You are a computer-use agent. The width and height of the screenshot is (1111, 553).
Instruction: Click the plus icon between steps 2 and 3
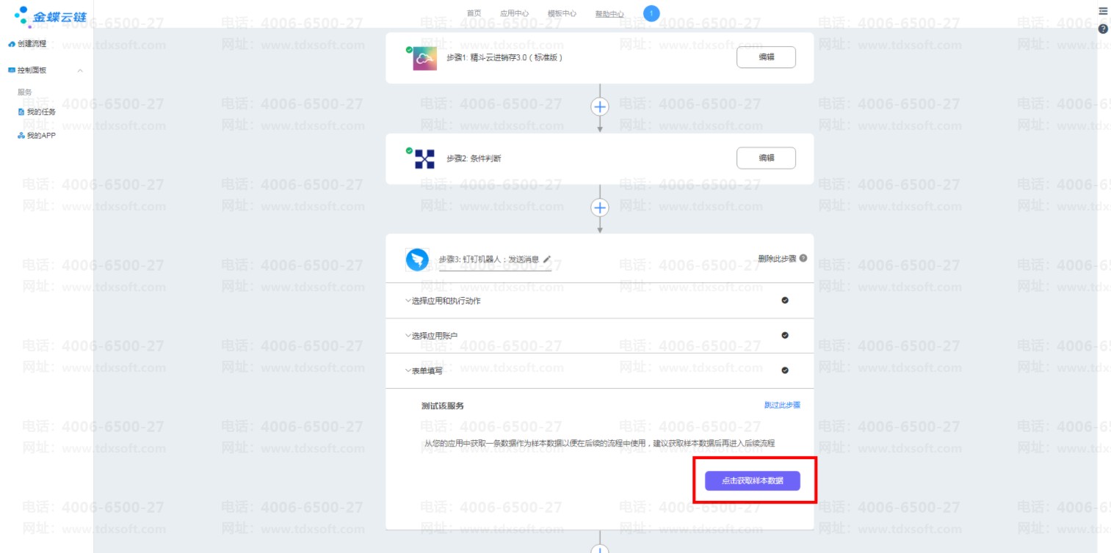click(x=600, y=208)
